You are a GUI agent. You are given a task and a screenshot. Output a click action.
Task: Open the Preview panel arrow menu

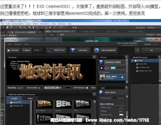pyautogui.click(x=94, y=57)
